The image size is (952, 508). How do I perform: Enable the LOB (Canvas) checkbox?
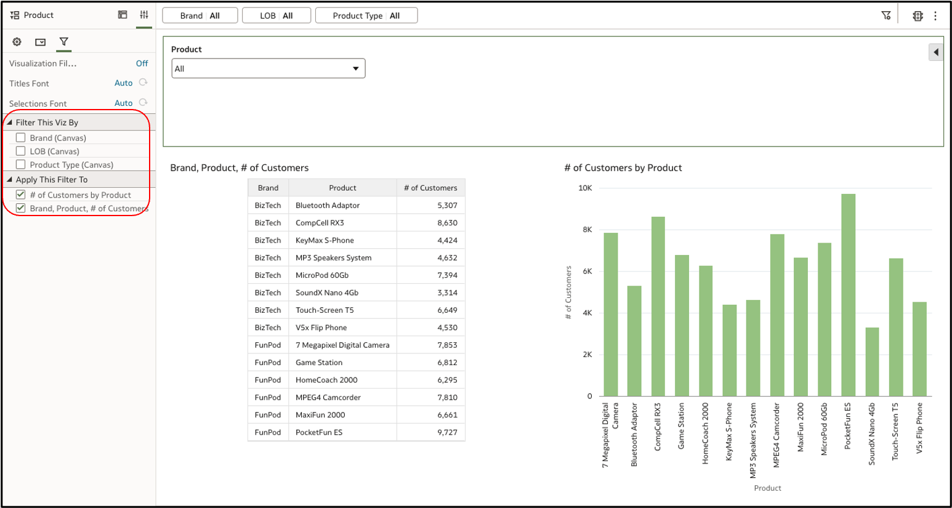(20, 151)
